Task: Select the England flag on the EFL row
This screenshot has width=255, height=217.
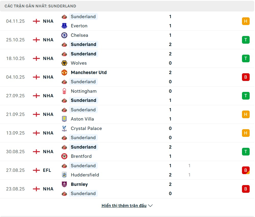Action: 37,170
